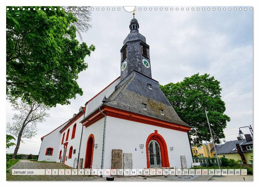Select day 6 in the calendar strip
This screenshot has height=187, width=259.
pos(81,172)
